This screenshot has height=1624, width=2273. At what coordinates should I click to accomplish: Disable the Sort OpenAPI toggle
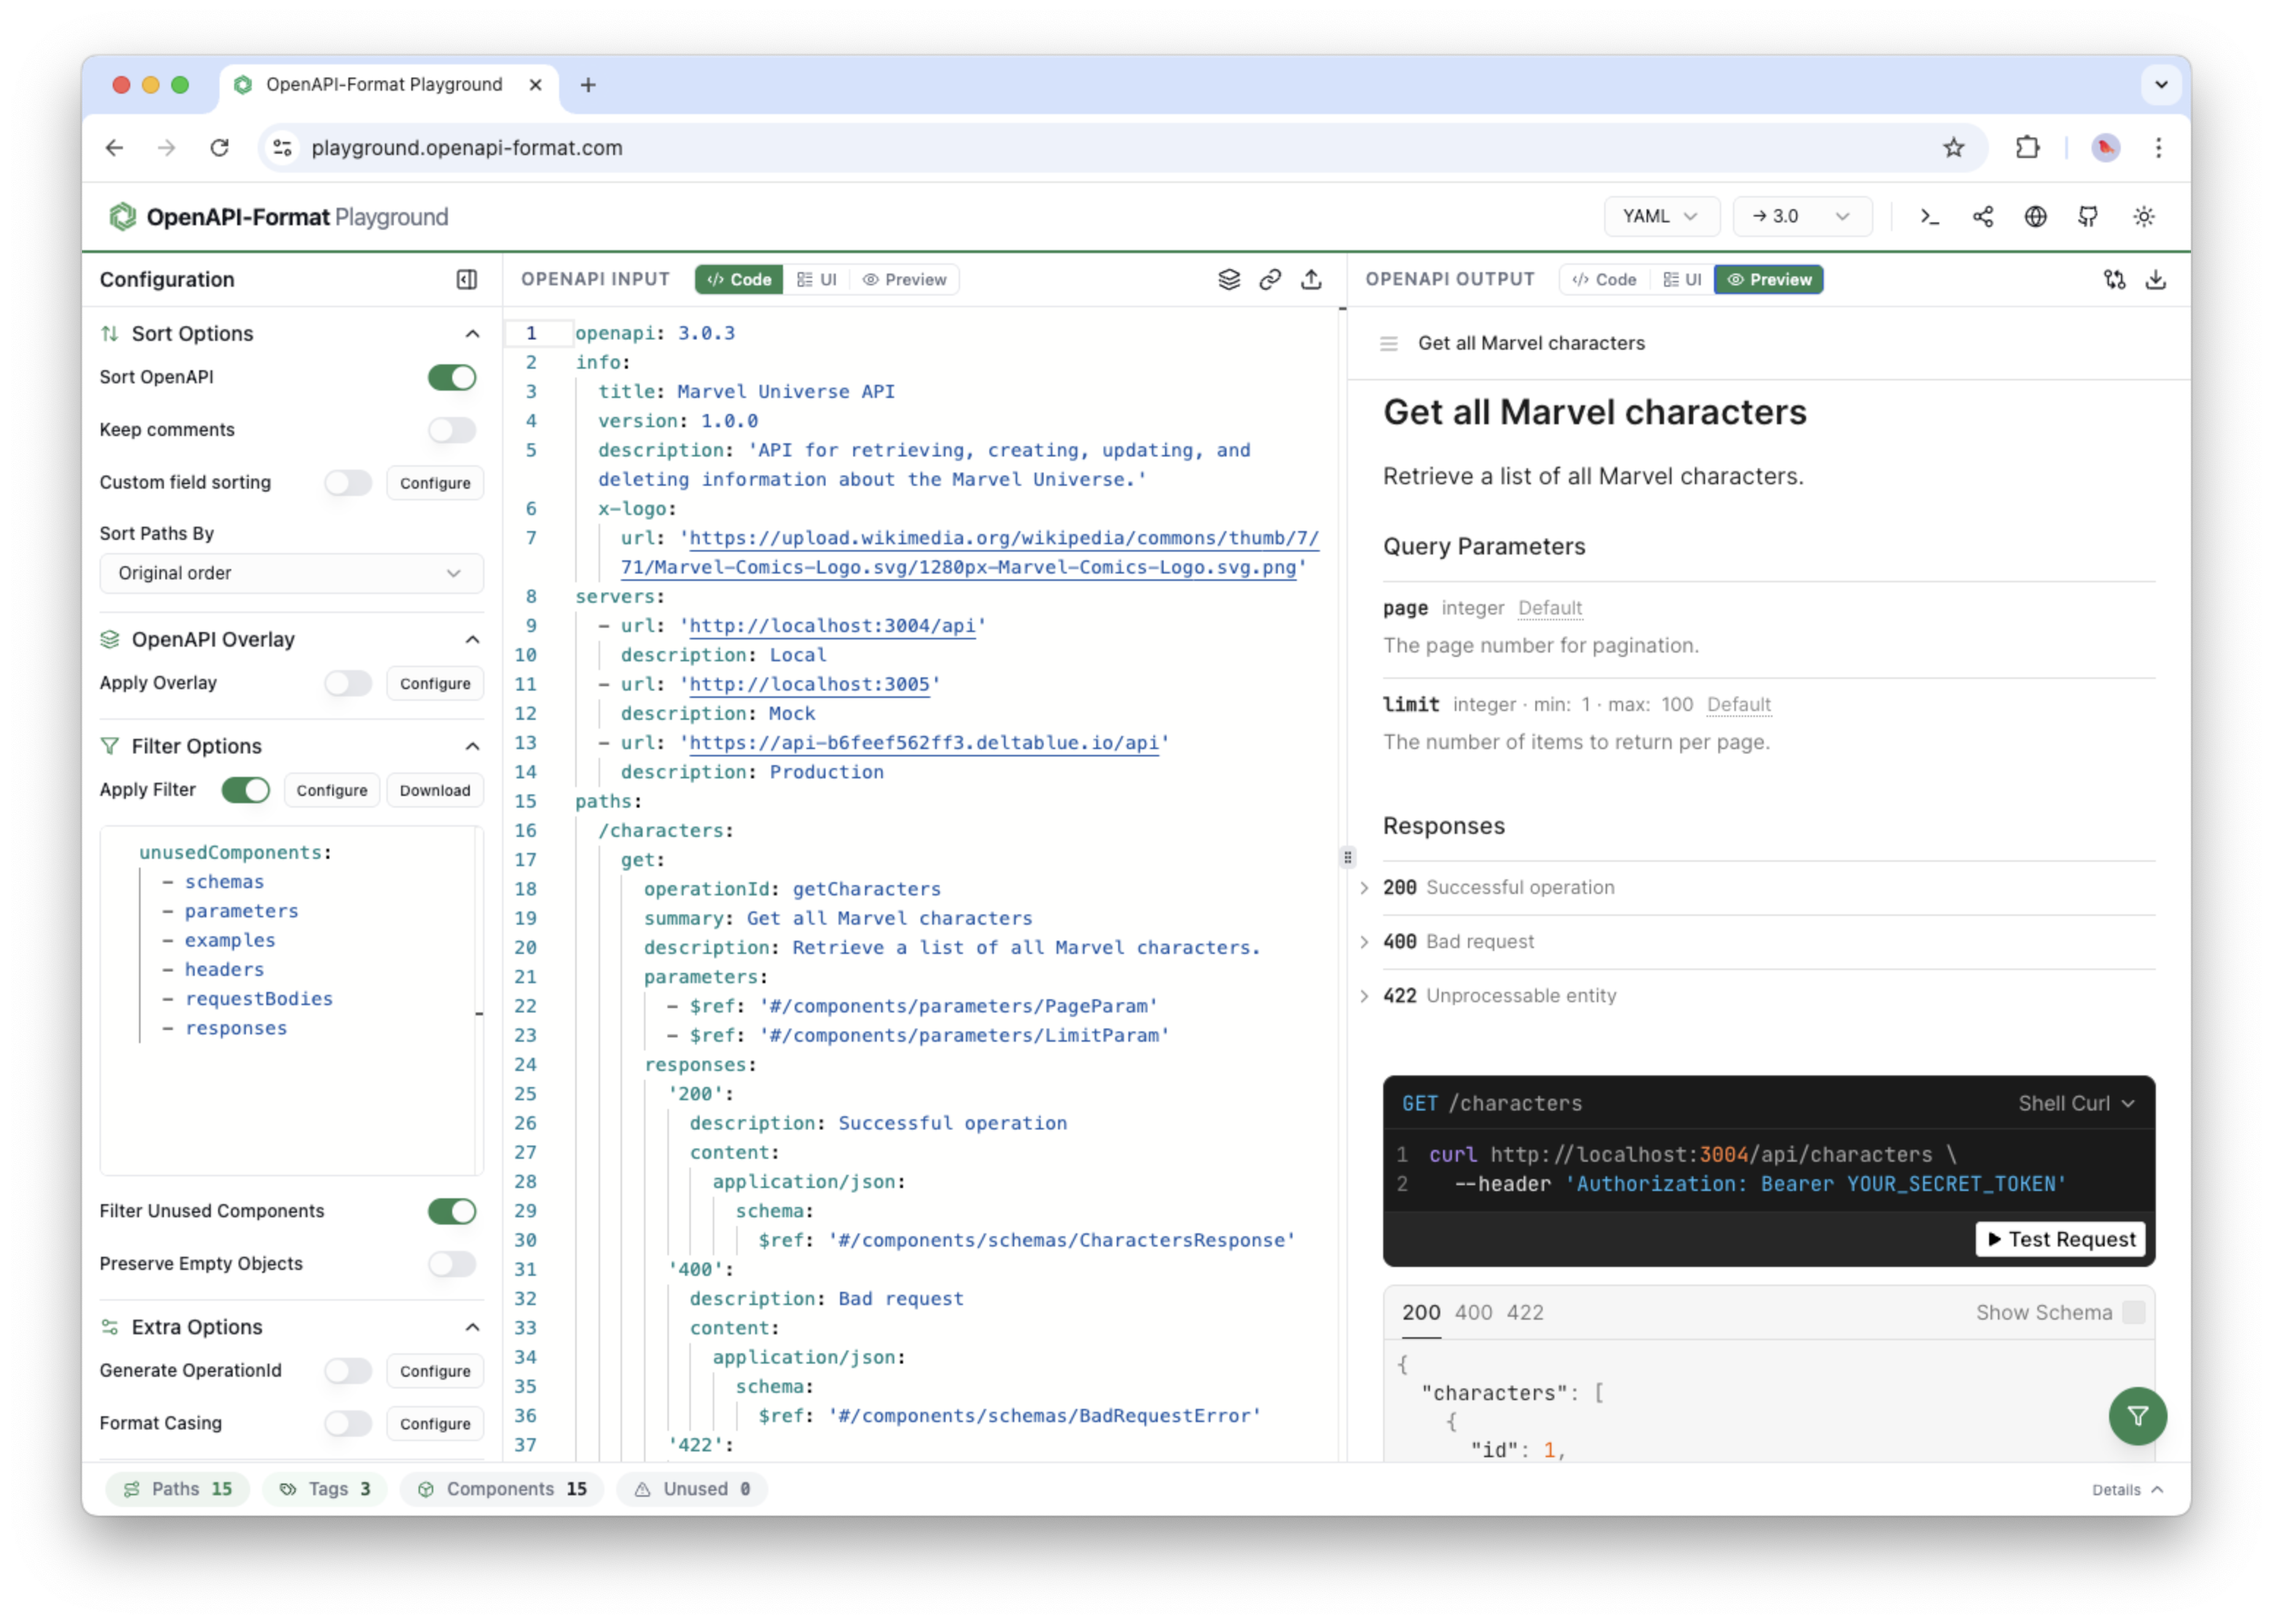coord(452,378)
